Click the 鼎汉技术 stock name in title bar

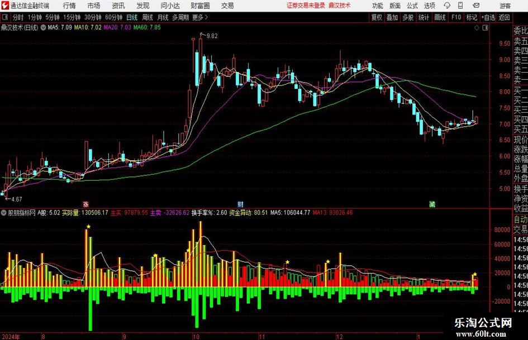tap(340, 6)
